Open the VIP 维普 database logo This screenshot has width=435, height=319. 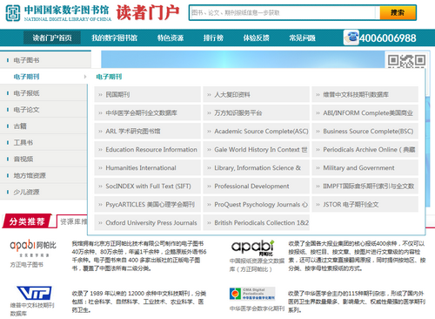pyautogui.click(x=34, y=293)
